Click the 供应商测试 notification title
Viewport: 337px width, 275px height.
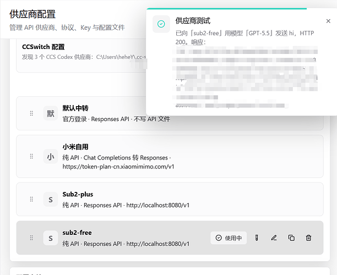pyautogui.click(x=193, y=21)
